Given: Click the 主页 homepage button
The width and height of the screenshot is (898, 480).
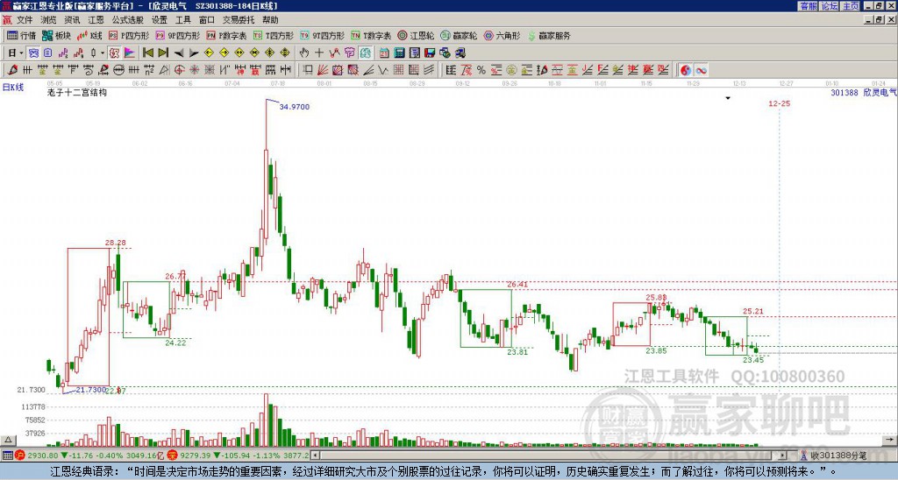Looking at the screenshot, I should [x=851, y=6].
